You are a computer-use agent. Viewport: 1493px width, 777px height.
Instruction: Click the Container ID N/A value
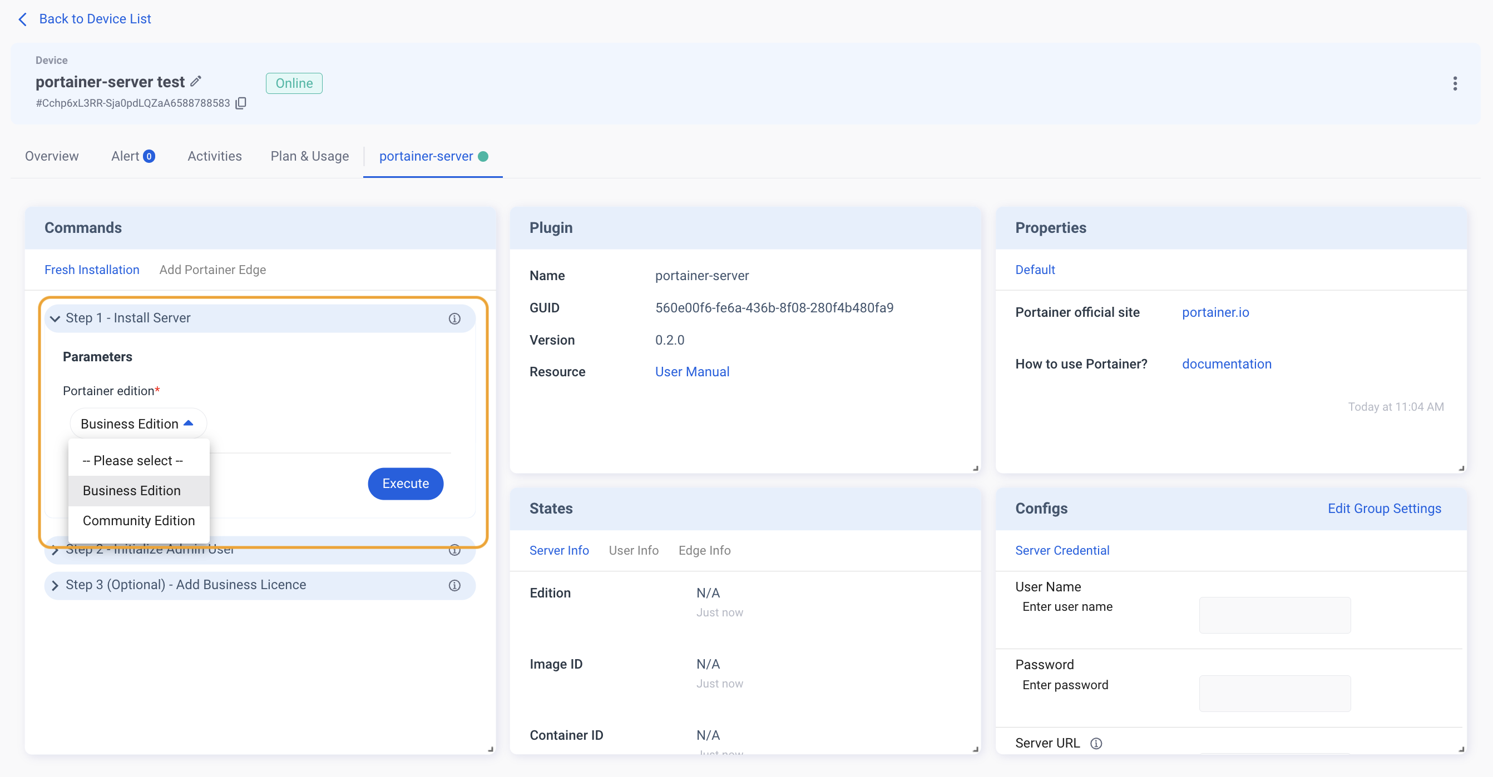pos(708,736)
